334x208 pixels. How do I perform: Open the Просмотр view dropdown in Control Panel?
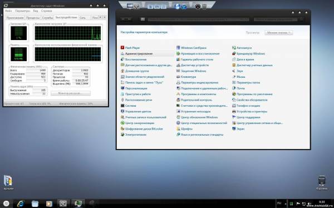279,33
